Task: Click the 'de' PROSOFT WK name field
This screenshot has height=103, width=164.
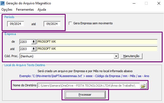Action: click(x=97, y=42)
